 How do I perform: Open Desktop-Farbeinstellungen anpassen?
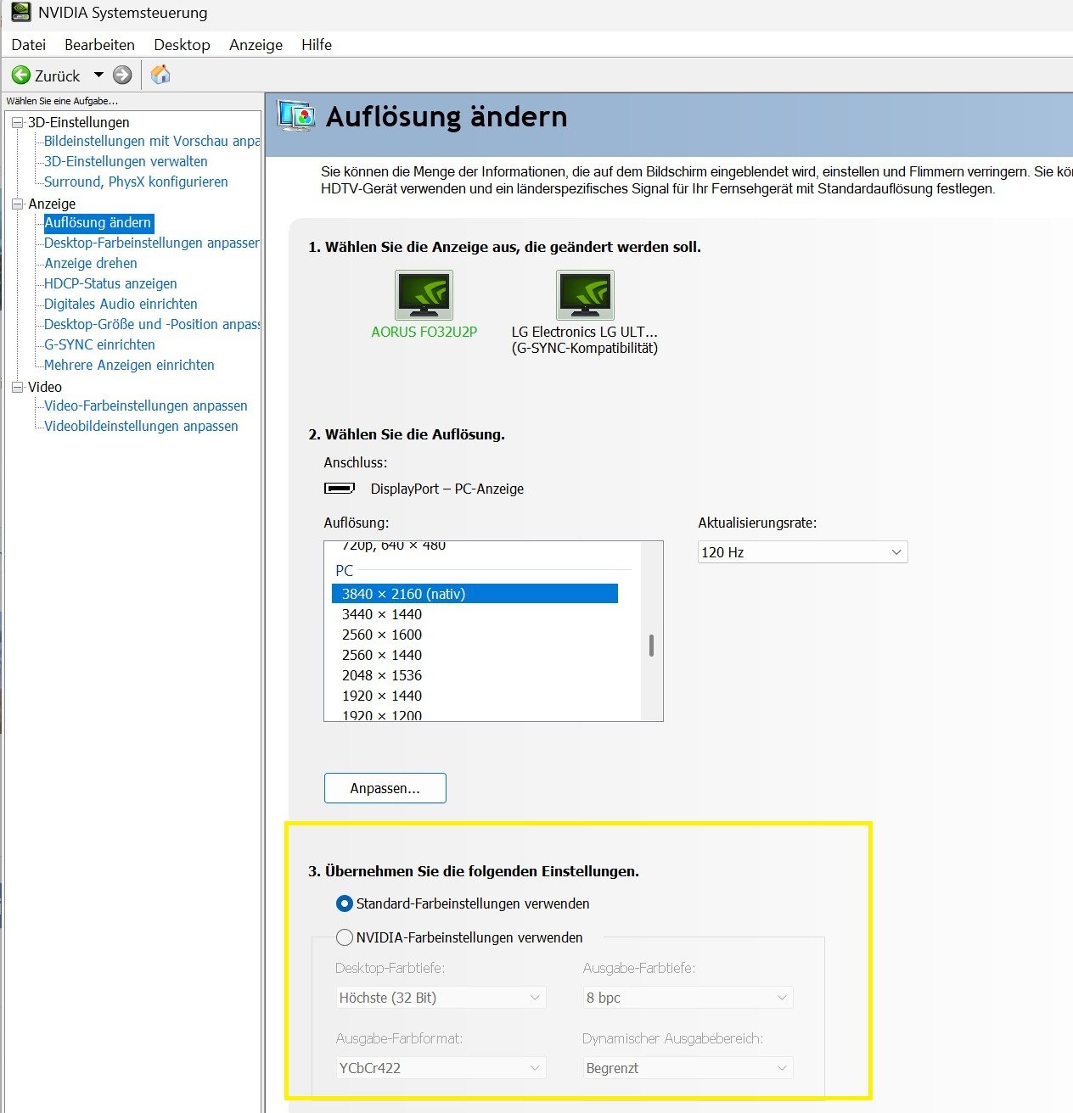(152, 243)
